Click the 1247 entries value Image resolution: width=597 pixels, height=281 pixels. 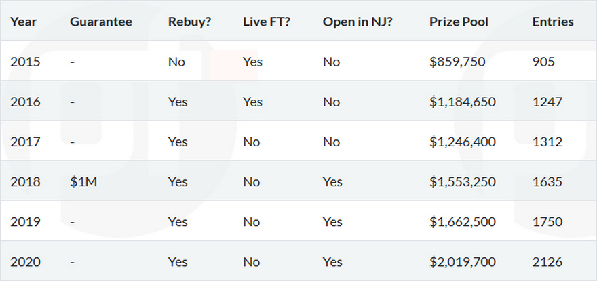[x=547, y=102]
